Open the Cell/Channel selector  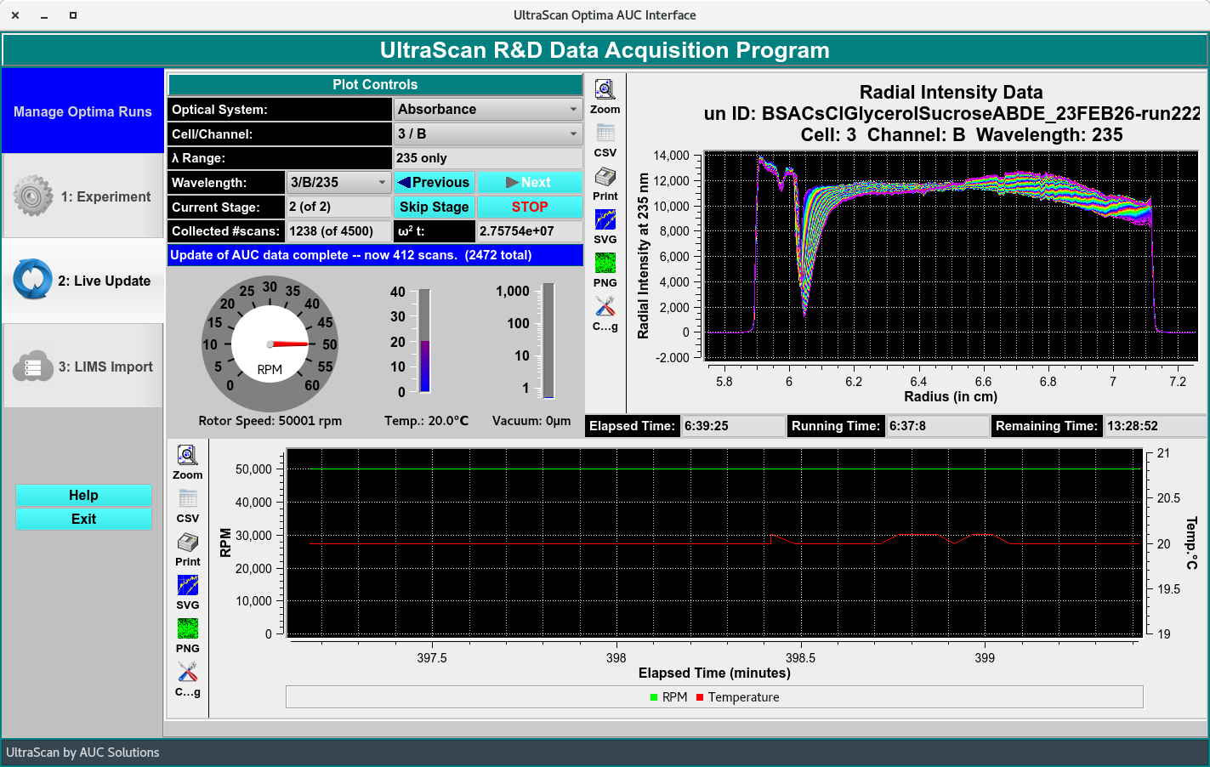pos(487,134)
